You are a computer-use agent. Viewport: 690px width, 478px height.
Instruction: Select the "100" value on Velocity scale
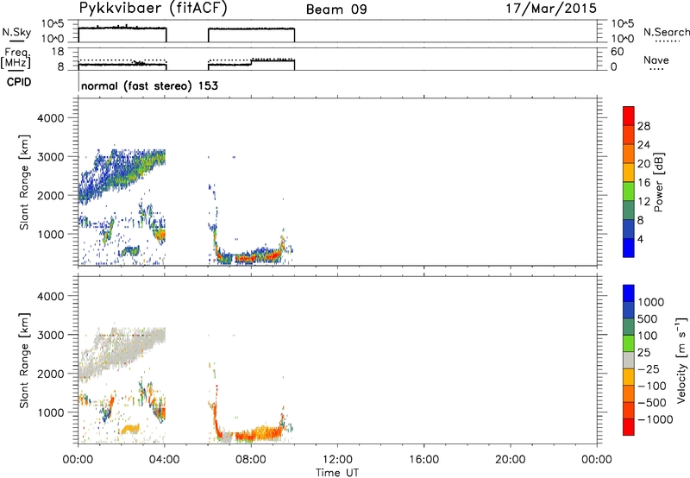647,336
